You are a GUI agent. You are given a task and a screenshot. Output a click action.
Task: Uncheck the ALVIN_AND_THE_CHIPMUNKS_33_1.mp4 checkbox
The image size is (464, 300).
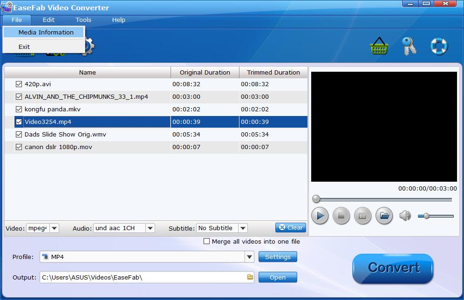pyautogui.click(x=19, y=97)
